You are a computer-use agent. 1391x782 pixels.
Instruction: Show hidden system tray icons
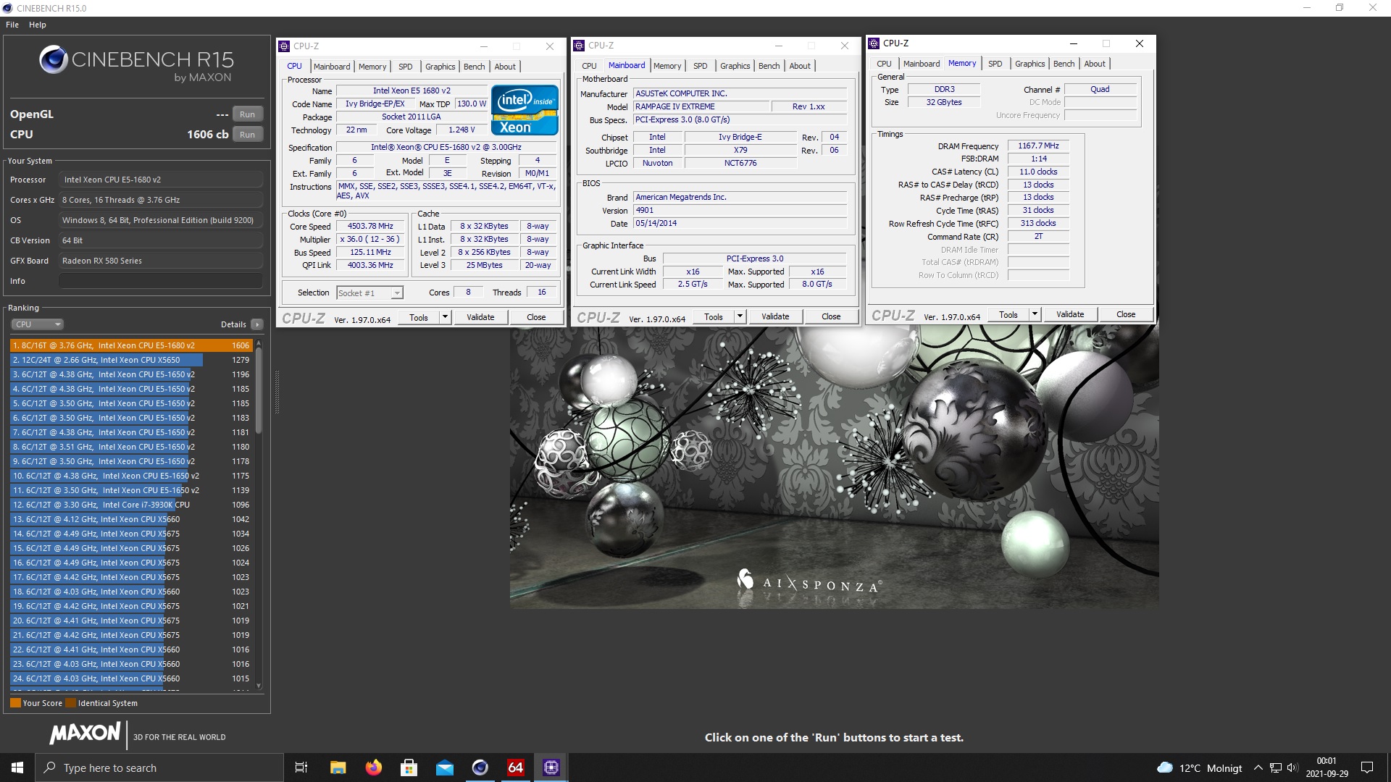click(x=1258, y=768)
